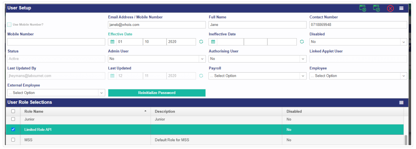This screenshot has width=416, height=149.
Task: Reset the Effective Date with refresh icon
Action: click(x=201, y=42)
